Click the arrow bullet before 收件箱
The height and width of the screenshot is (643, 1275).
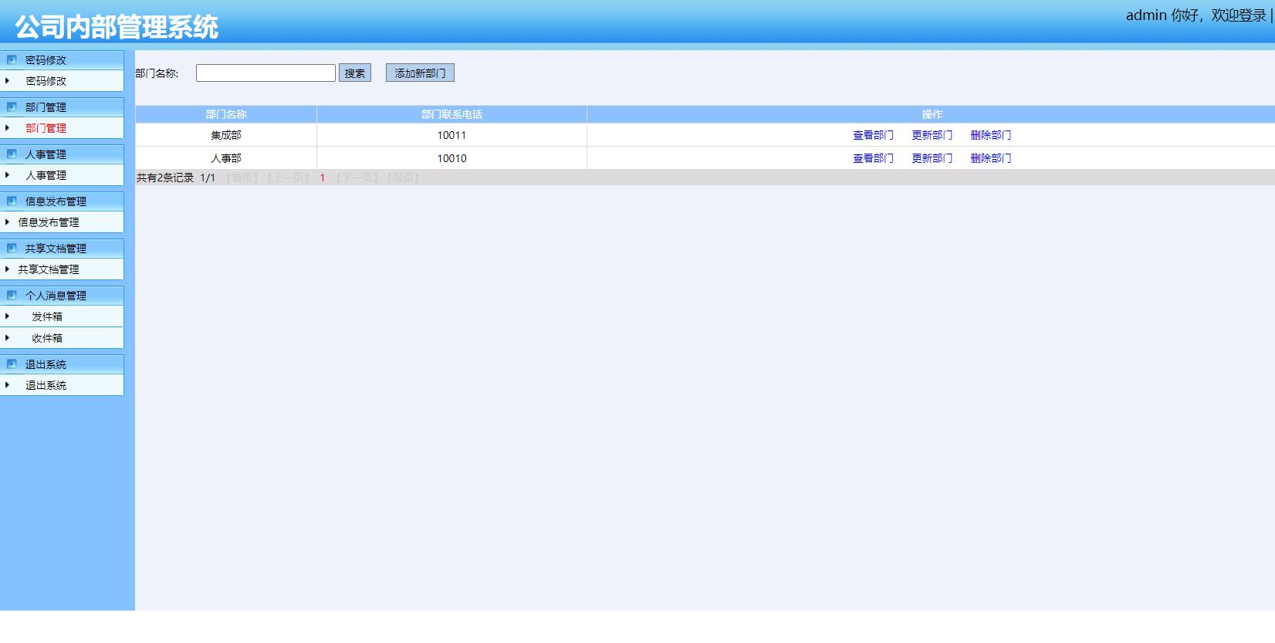tap(8, 337)
